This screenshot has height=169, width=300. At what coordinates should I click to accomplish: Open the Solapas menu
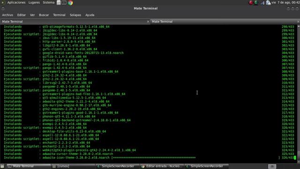coord(75,15)
